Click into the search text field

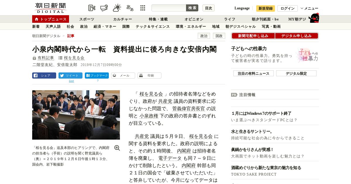point(169,8)
